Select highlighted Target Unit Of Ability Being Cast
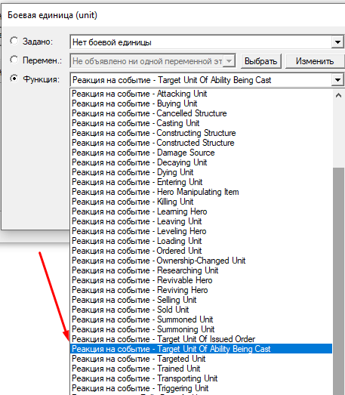Image resolution: width=345 pixels, height=395 pixels. tap(201, 349)
